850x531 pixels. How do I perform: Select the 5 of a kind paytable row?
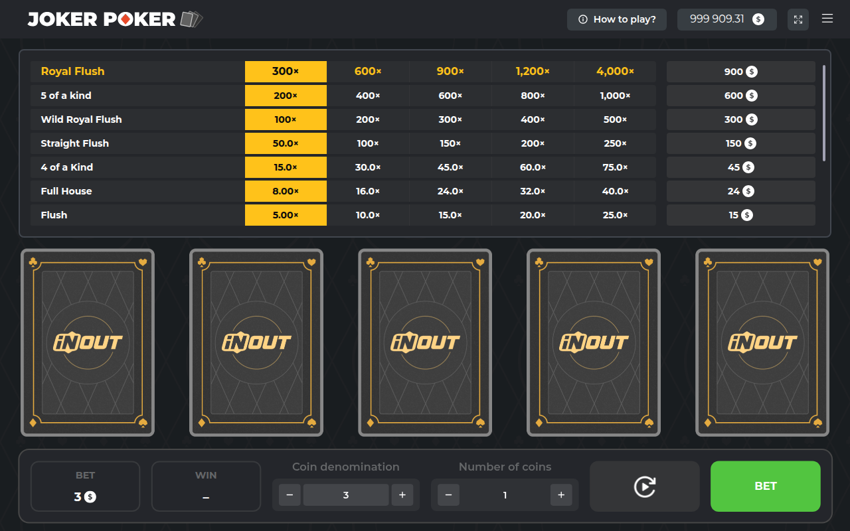[423, 96]
